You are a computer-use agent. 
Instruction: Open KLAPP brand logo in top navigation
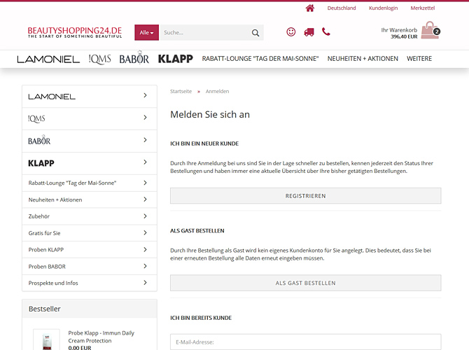pos(176,59)
